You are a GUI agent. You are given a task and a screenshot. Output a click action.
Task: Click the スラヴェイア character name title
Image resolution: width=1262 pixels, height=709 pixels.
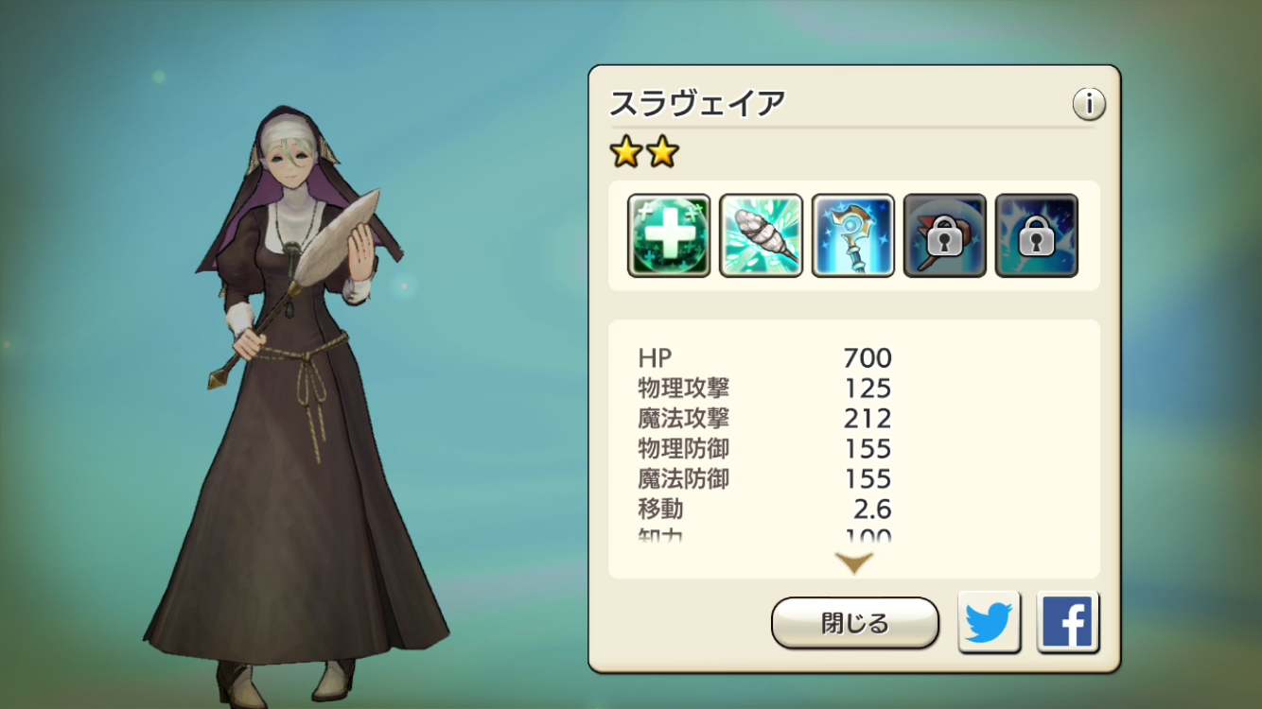tap(697, 102)
